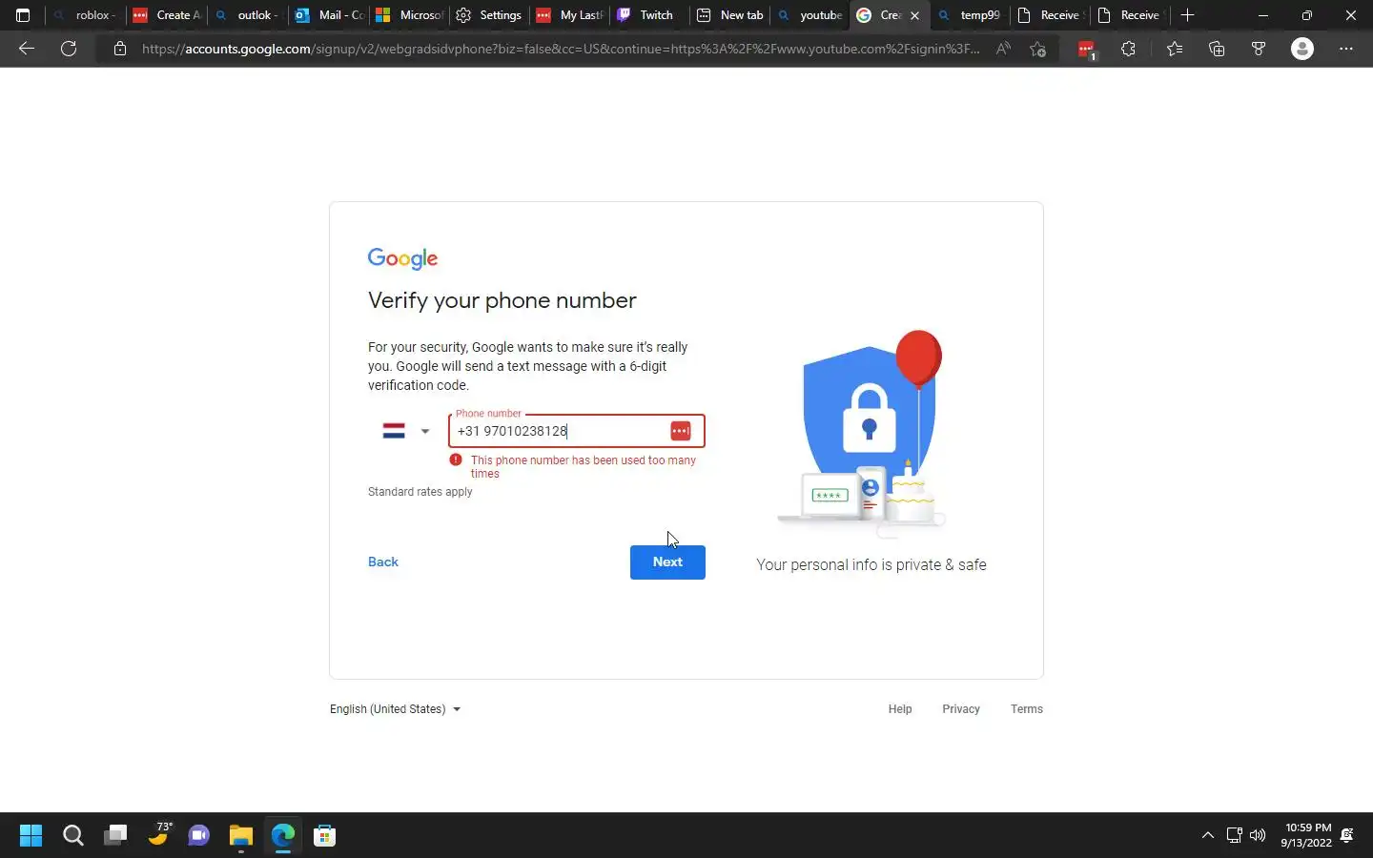
Task: Close the active Google signup tab
Action: click(x=914, y=15)
